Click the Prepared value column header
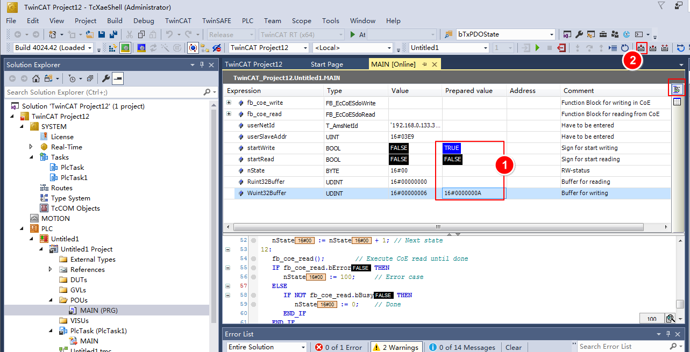The width and height of the screenshot is (690, 352). point(474,91)
